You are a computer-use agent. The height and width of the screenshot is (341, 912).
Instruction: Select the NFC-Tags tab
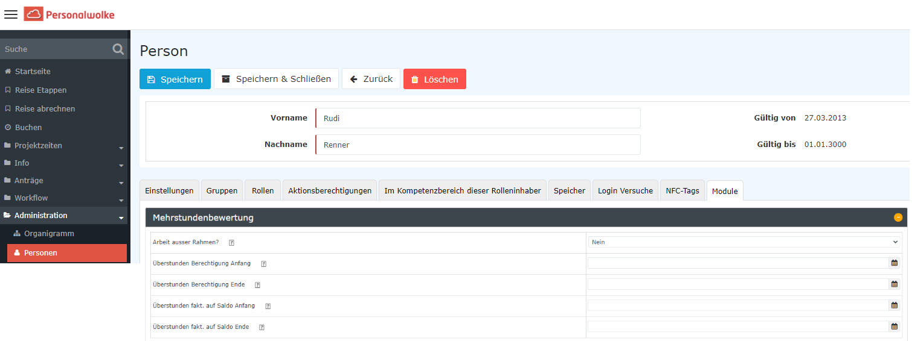pos(682,191)
